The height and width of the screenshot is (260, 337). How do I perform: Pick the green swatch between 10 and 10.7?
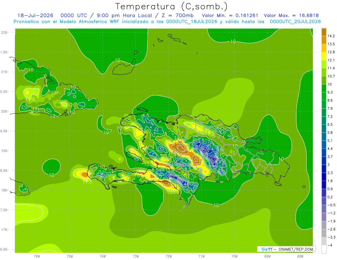tap(324, 80)
